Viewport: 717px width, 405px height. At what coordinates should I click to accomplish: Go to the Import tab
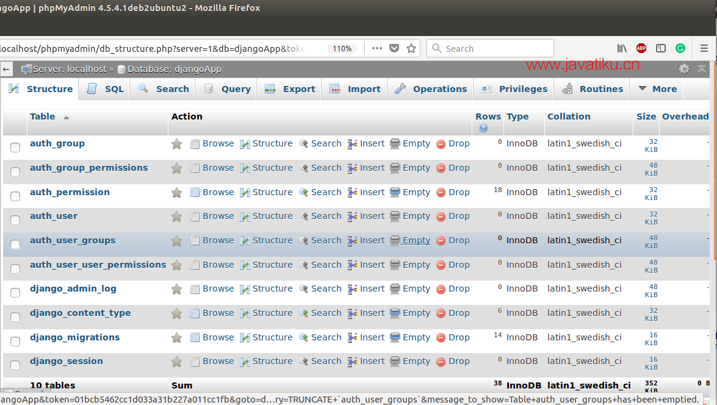coord(355,88)
